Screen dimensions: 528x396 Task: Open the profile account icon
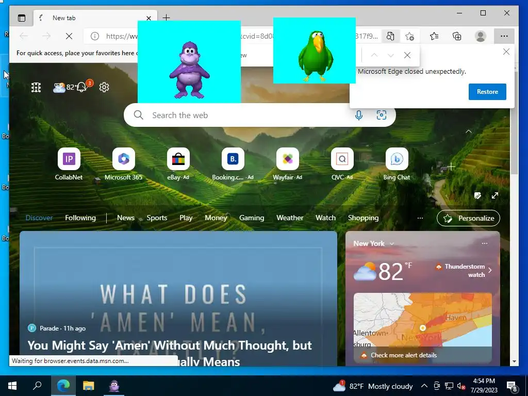point(481,36)
